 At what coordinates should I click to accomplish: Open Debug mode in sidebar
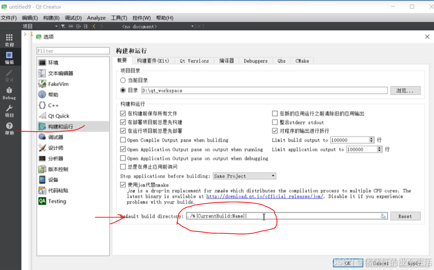coord(9,93)
